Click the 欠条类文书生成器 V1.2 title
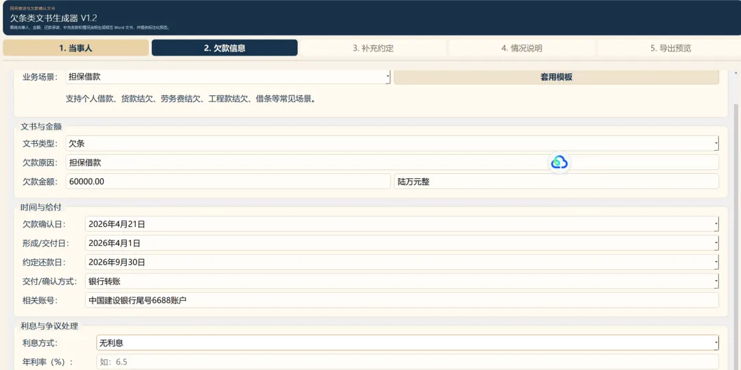 (x=54, y=18)
